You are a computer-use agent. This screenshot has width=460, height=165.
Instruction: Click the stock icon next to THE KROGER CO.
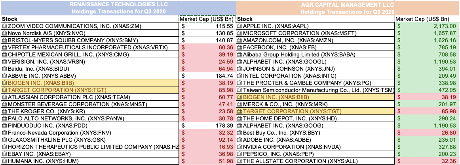(4, 111)
